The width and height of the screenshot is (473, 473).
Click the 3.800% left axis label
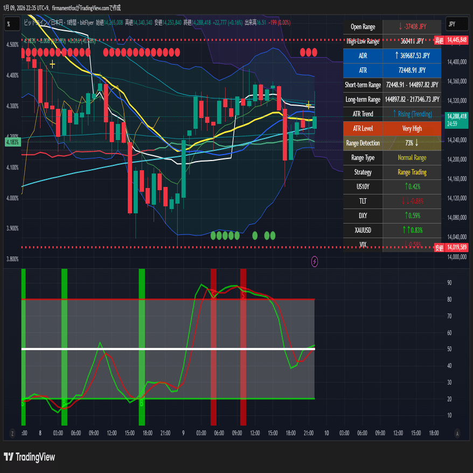[x=12, y=259]
